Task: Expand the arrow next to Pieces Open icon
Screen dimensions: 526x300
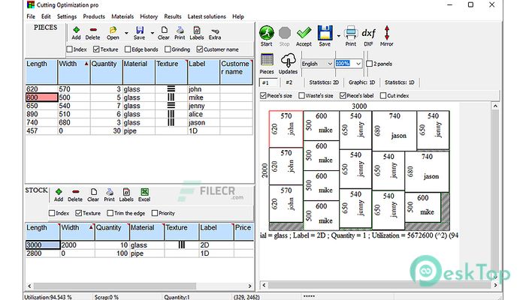Action: (x=126, y=33)
